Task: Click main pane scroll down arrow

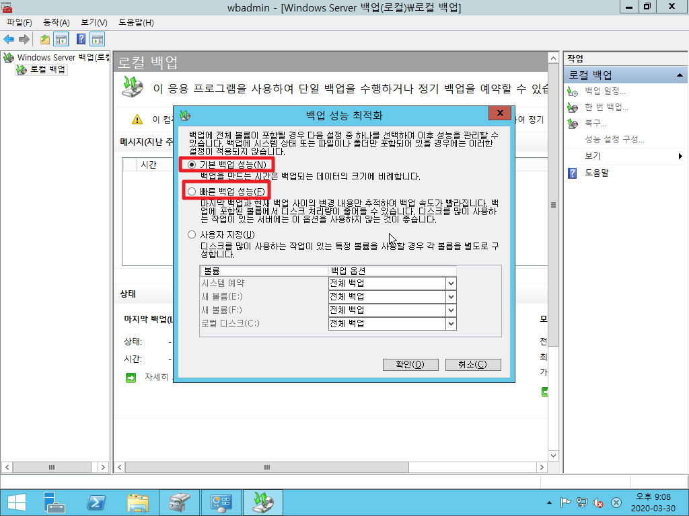Action: 553,456
